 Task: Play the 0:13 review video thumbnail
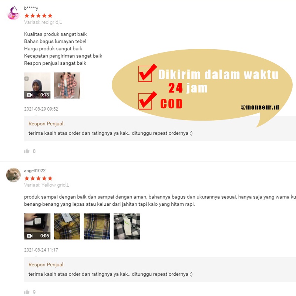coord(37,85)
